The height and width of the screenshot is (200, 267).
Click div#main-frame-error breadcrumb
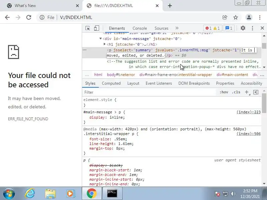coord(176,75)
